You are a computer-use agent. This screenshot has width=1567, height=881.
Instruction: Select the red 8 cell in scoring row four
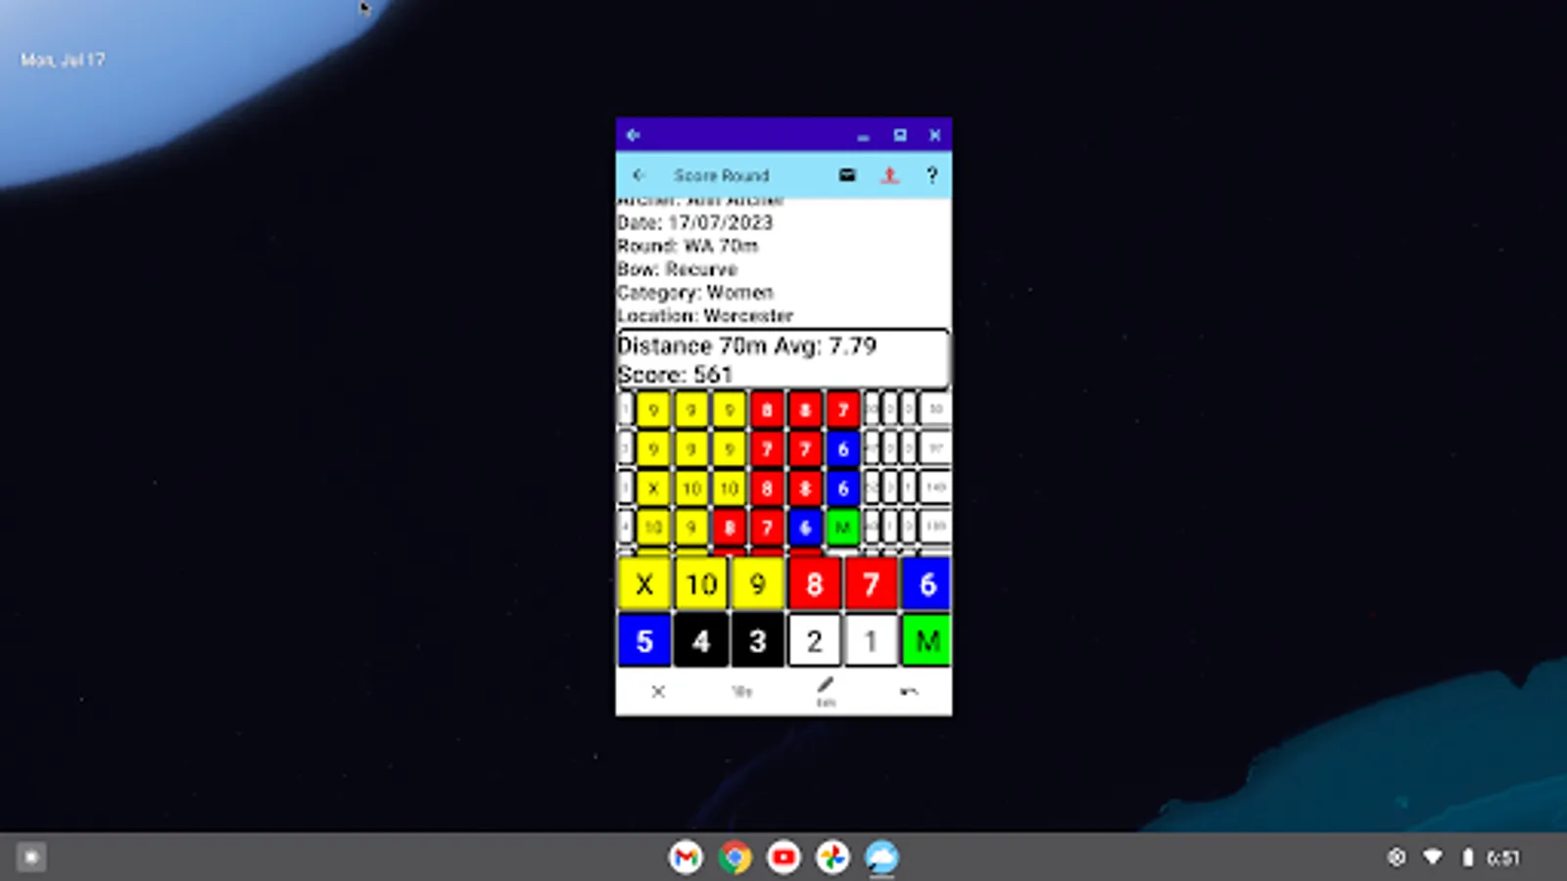click(x=730, y=528)
